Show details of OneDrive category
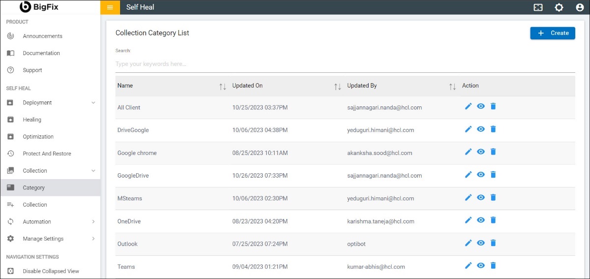 [481, 220]
